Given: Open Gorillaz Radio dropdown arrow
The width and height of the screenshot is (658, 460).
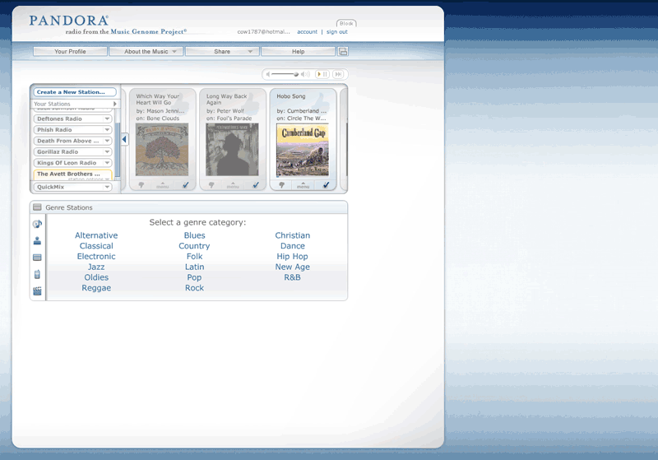Looking at the screenshot, I should 108,151.
